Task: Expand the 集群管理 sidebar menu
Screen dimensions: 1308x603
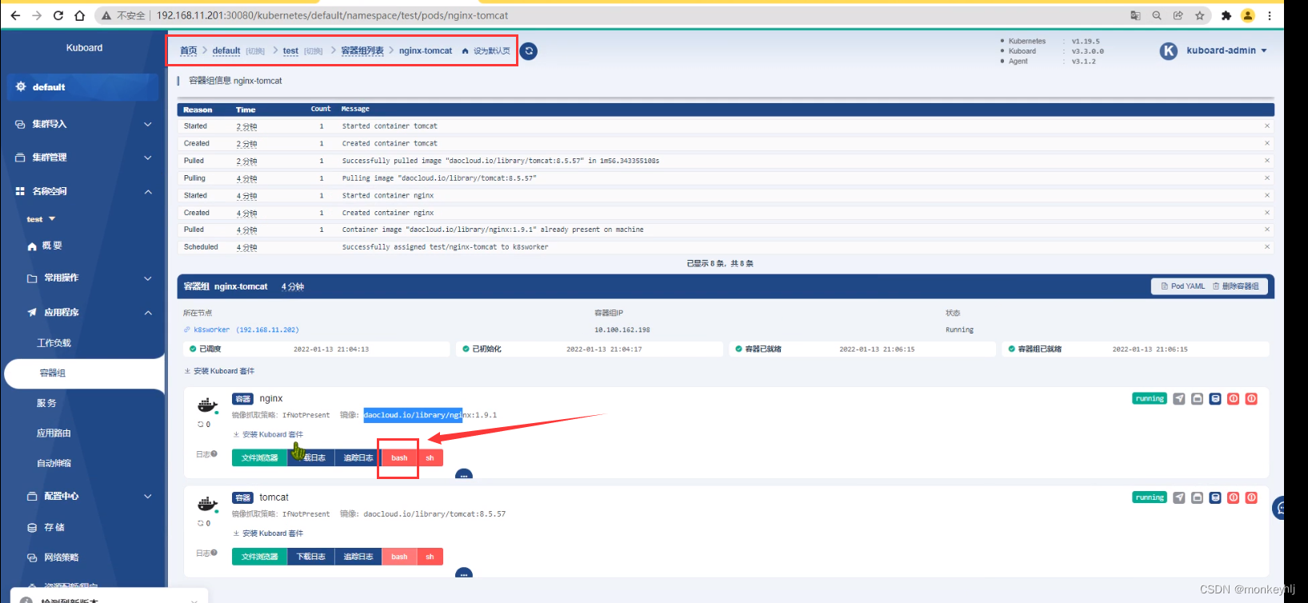Action: coord(83,158)
